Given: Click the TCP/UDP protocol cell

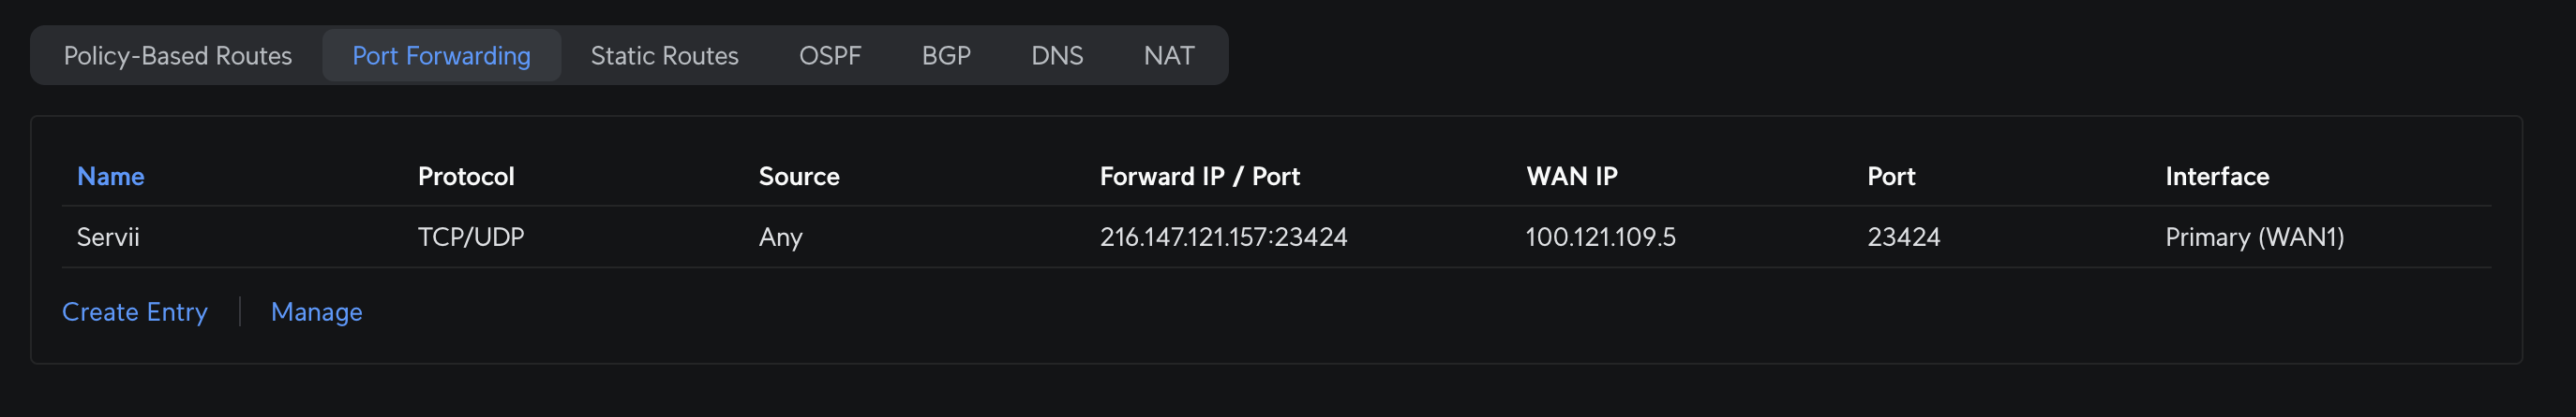Looking at the screenshot, I should coord(471,237).
